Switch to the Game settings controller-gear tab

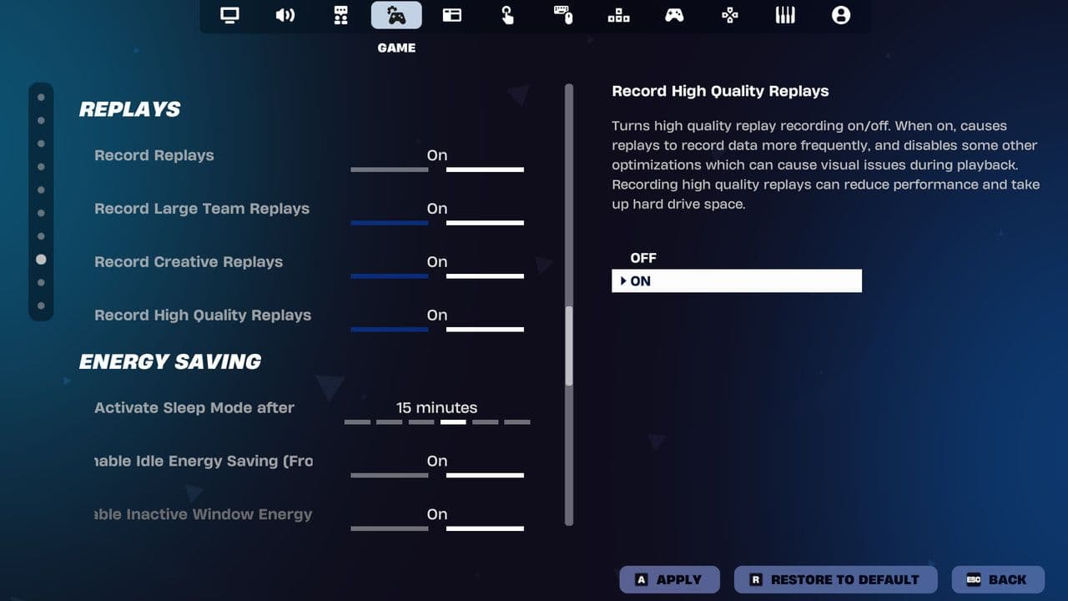(x=396, y=15)
